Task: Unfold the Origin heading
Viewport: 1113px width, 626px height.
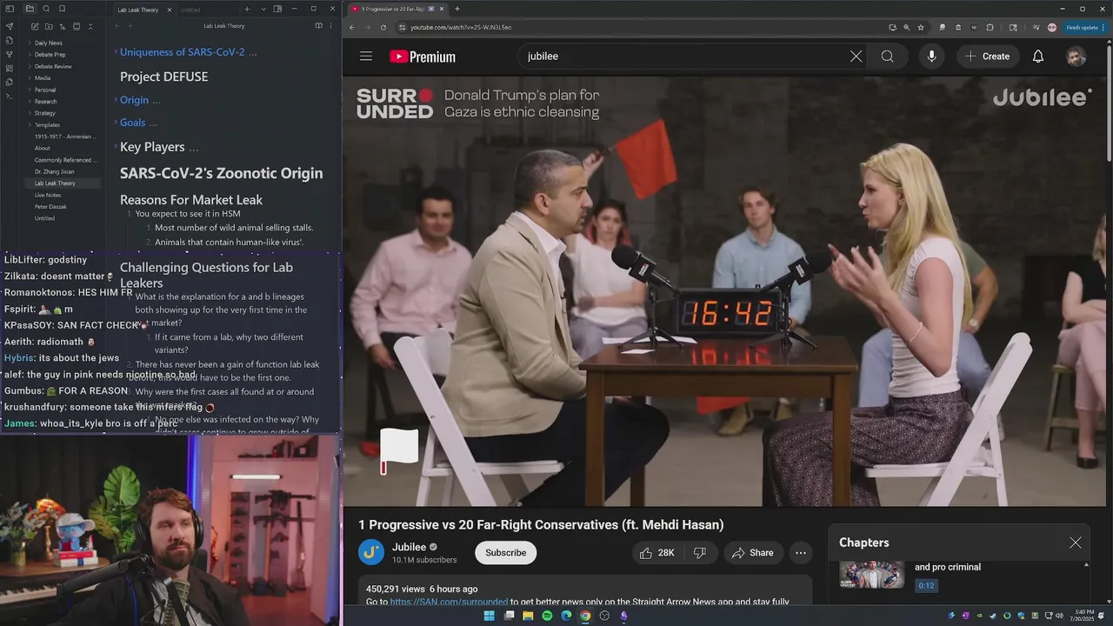Action: pyautogui.click(x=116, y=100)
